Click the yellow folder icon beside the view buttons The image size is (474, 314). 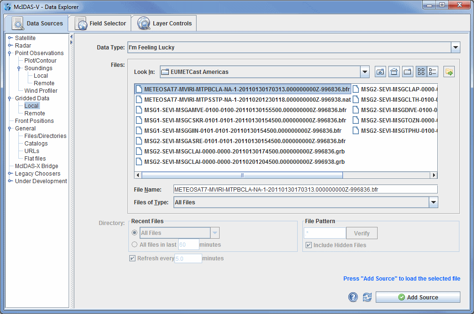pos(449,72)
